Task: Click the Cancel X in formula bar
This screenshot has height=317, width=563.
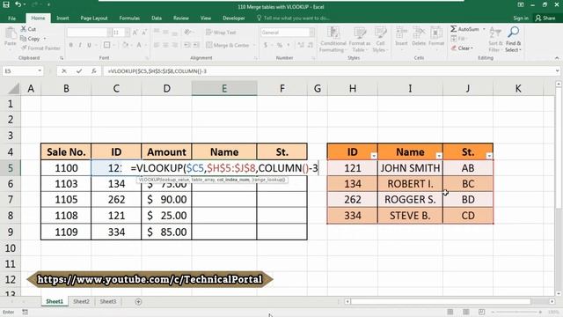Action: tap(64, 71)
